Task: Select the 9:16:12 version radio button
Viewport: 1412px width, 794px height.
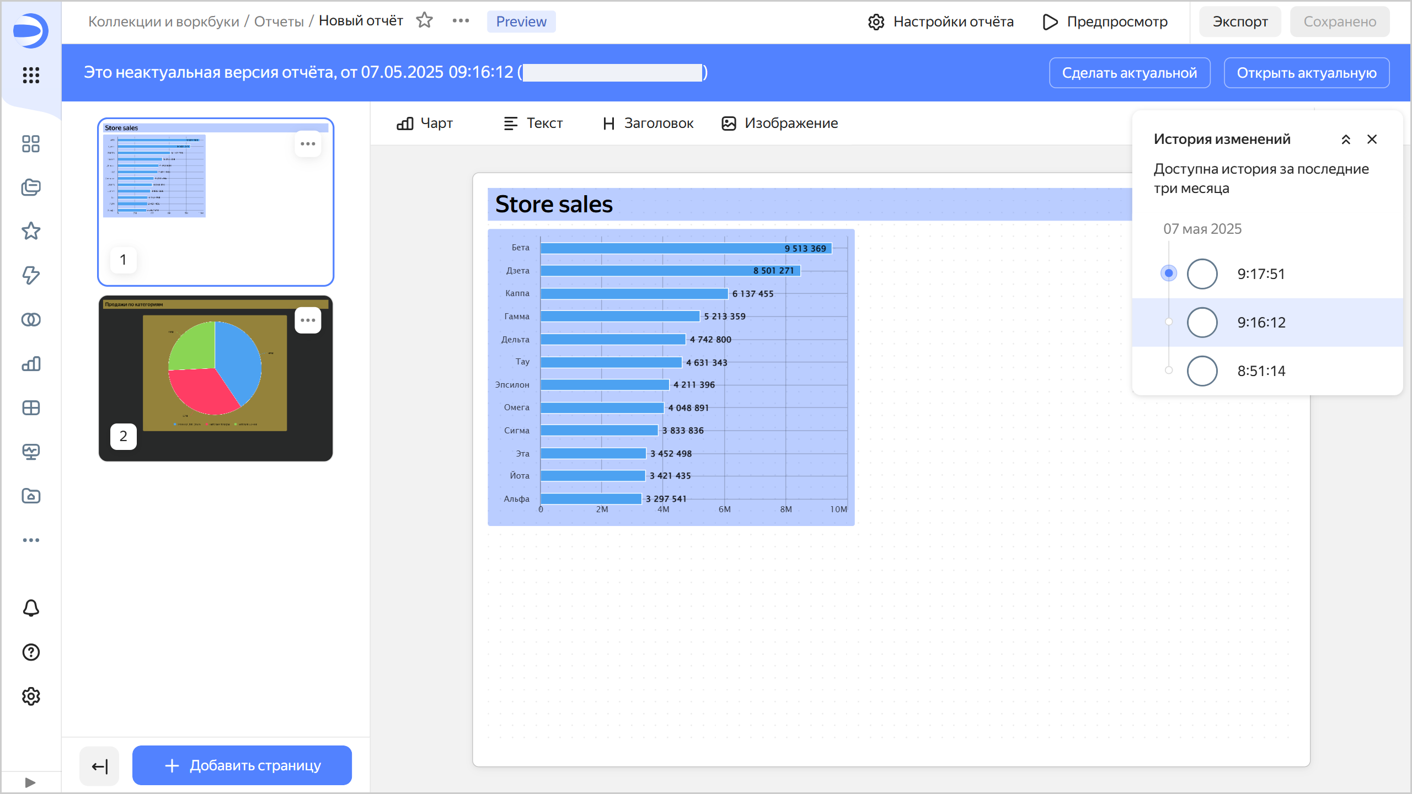Action: coord(1202,323)
